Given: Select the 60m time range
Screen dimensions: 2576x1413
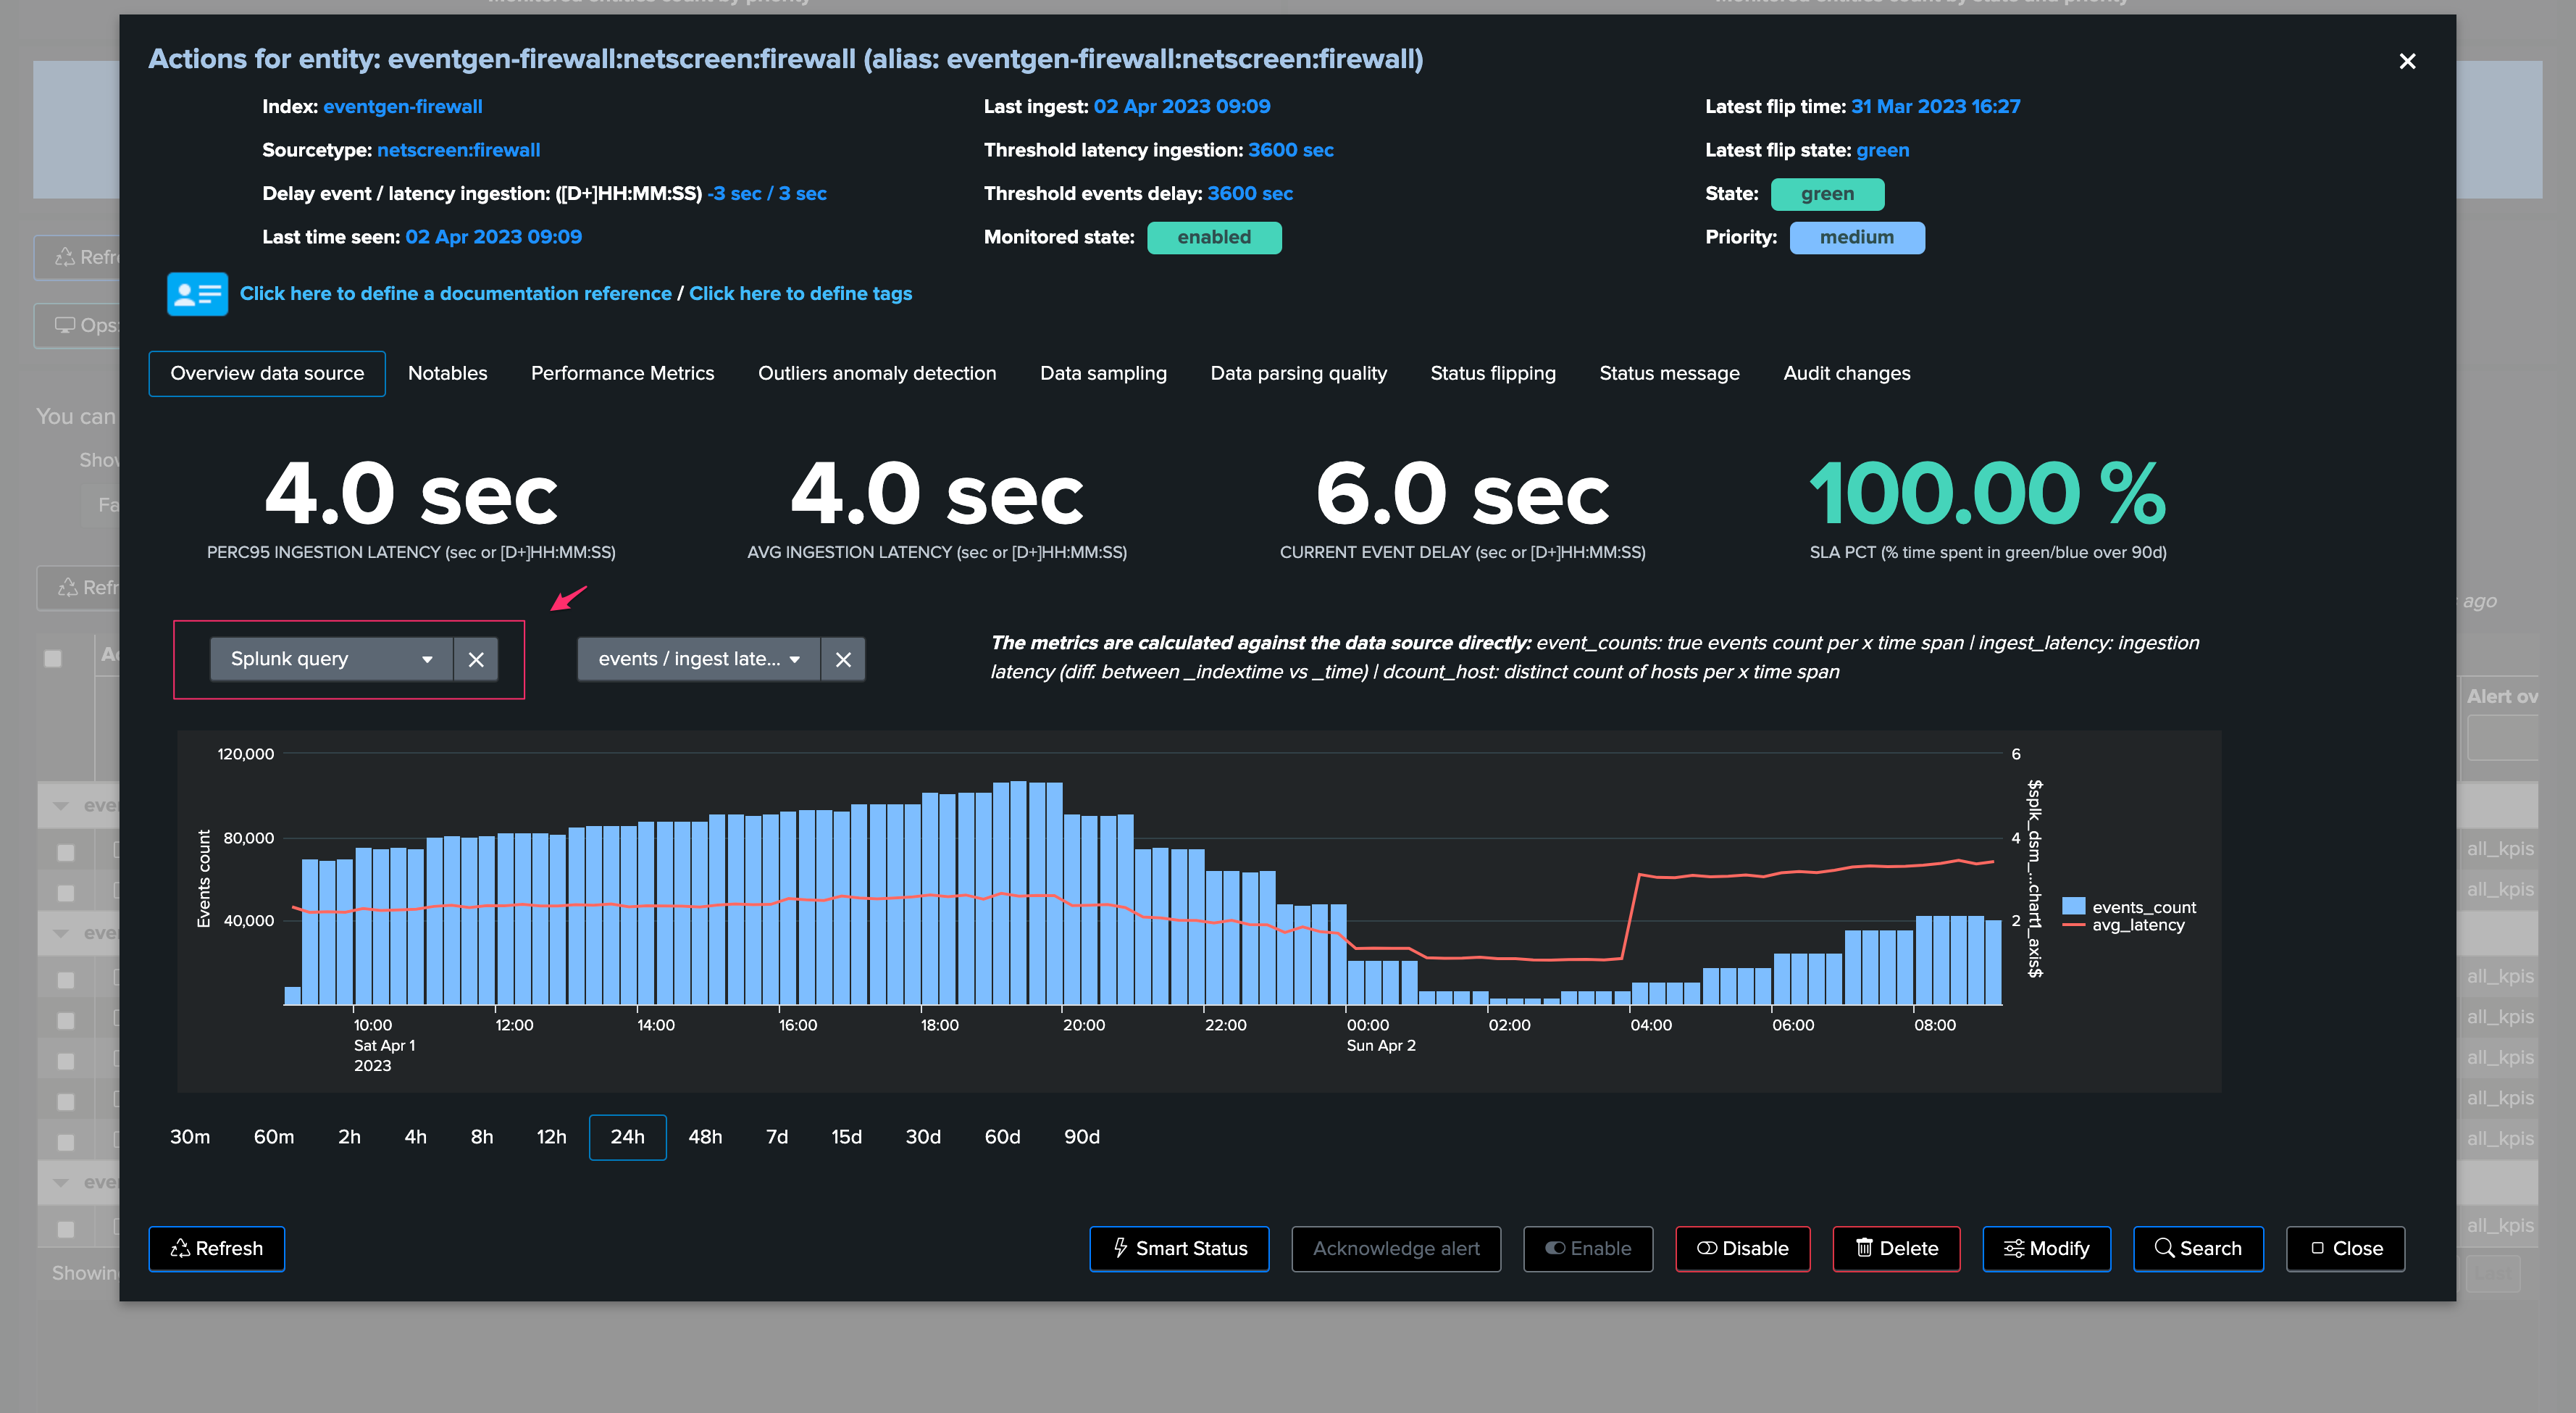Looking at the screenshot, I should pos(274,1137).
